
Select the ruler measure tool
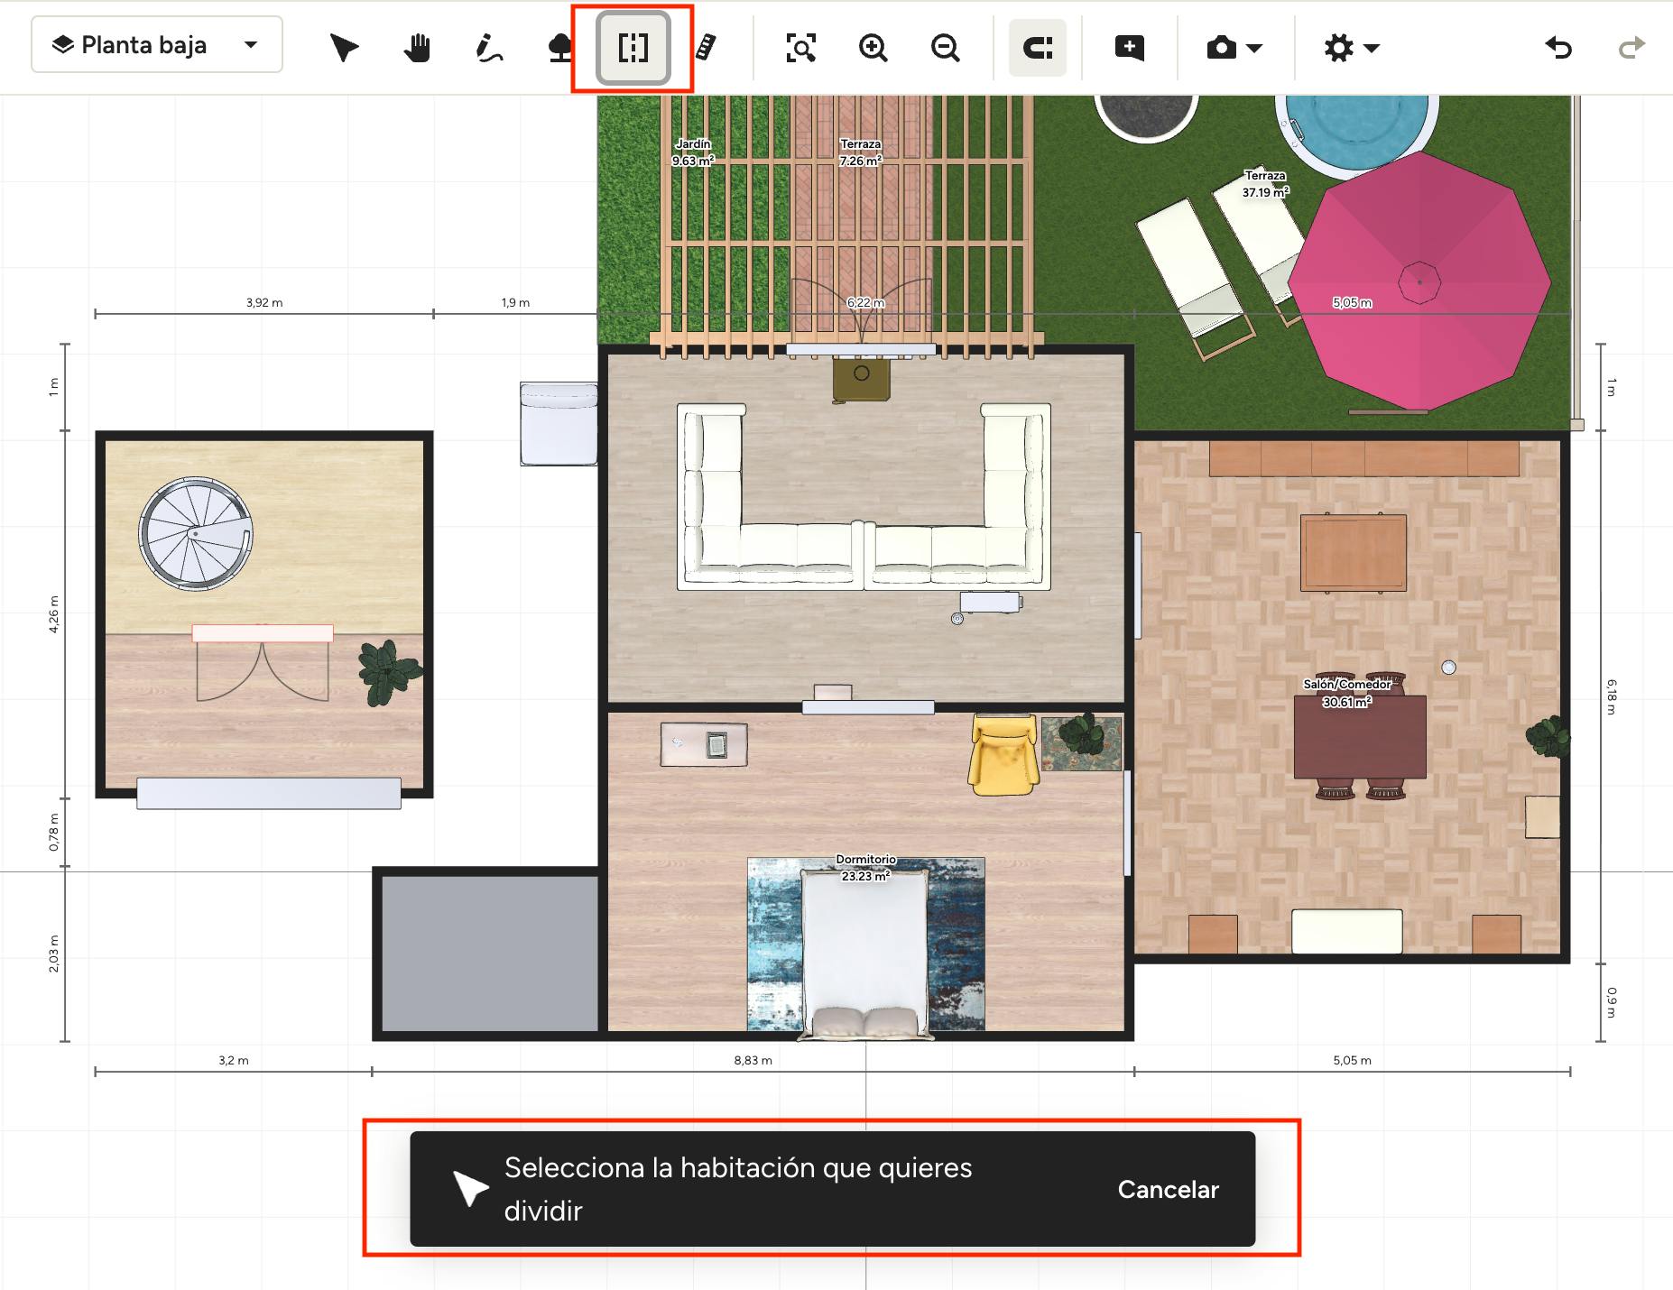(706, 47)
